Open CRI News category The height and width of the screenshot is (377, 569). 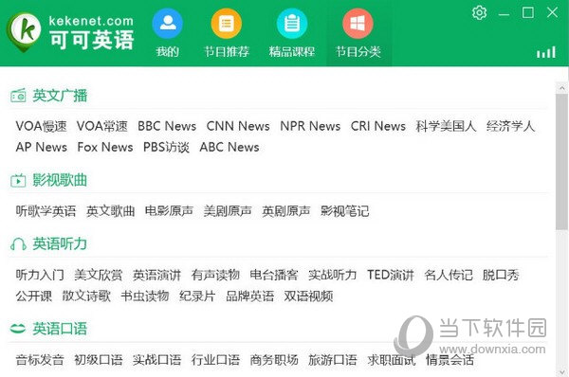point(378,126)
